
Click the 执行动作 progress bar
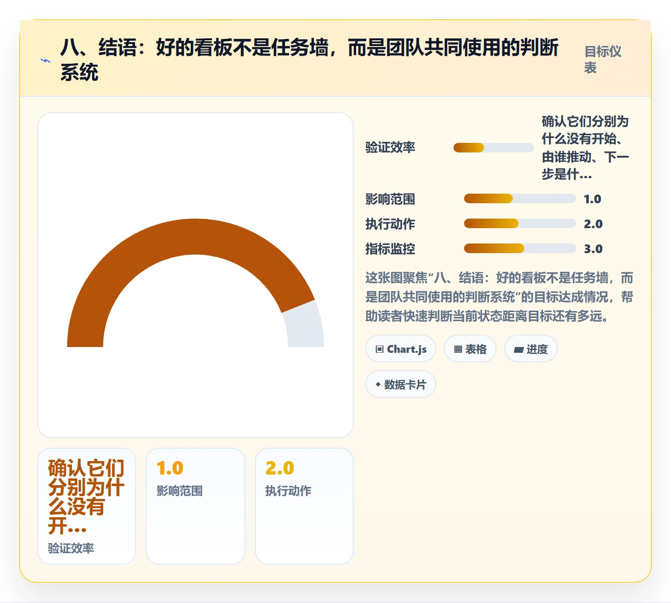[x=520, y=223]
